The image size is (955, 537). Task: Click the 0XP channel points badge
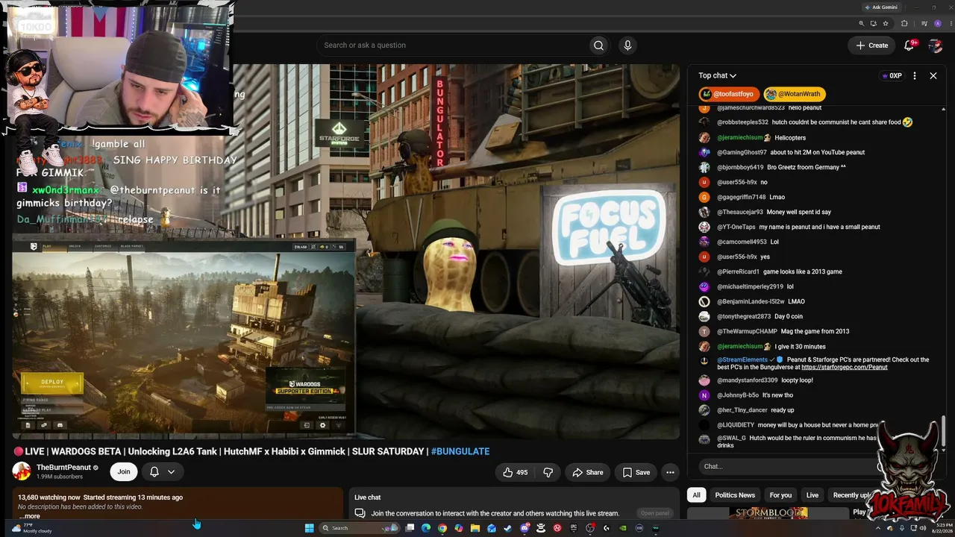click(892, 75)
